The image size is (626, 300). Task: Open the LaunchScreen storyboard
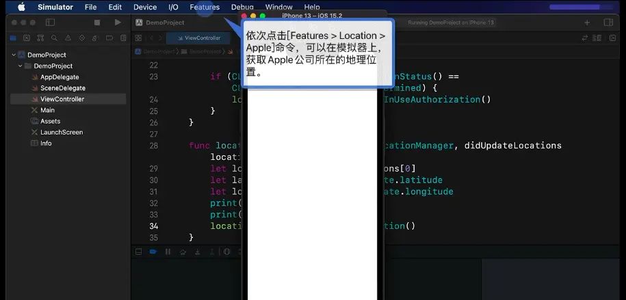click(x=62, y=133)
